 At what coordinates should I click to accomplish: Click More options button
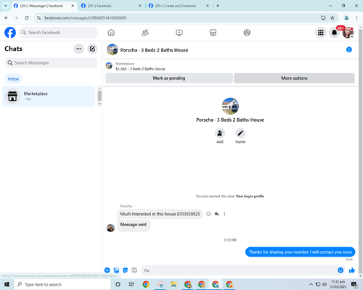[x=294, y=78]
